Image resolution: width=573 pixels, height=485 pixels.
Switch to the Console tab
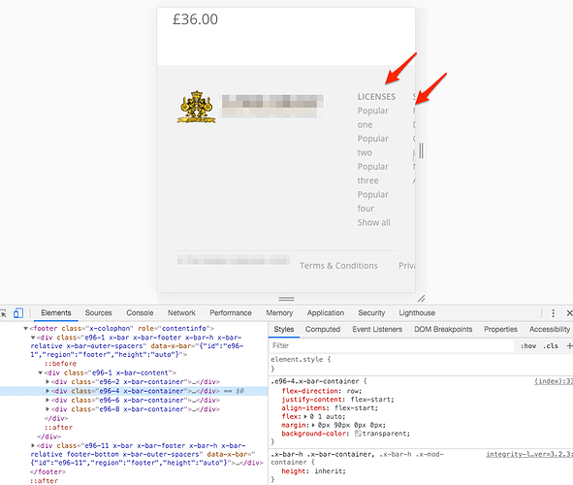pyautogui.click(x=140, y=313)
